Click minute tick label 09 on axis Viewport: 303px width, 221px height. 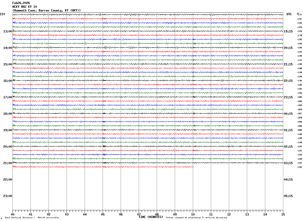pyautogui.click(x=175, y=214)
